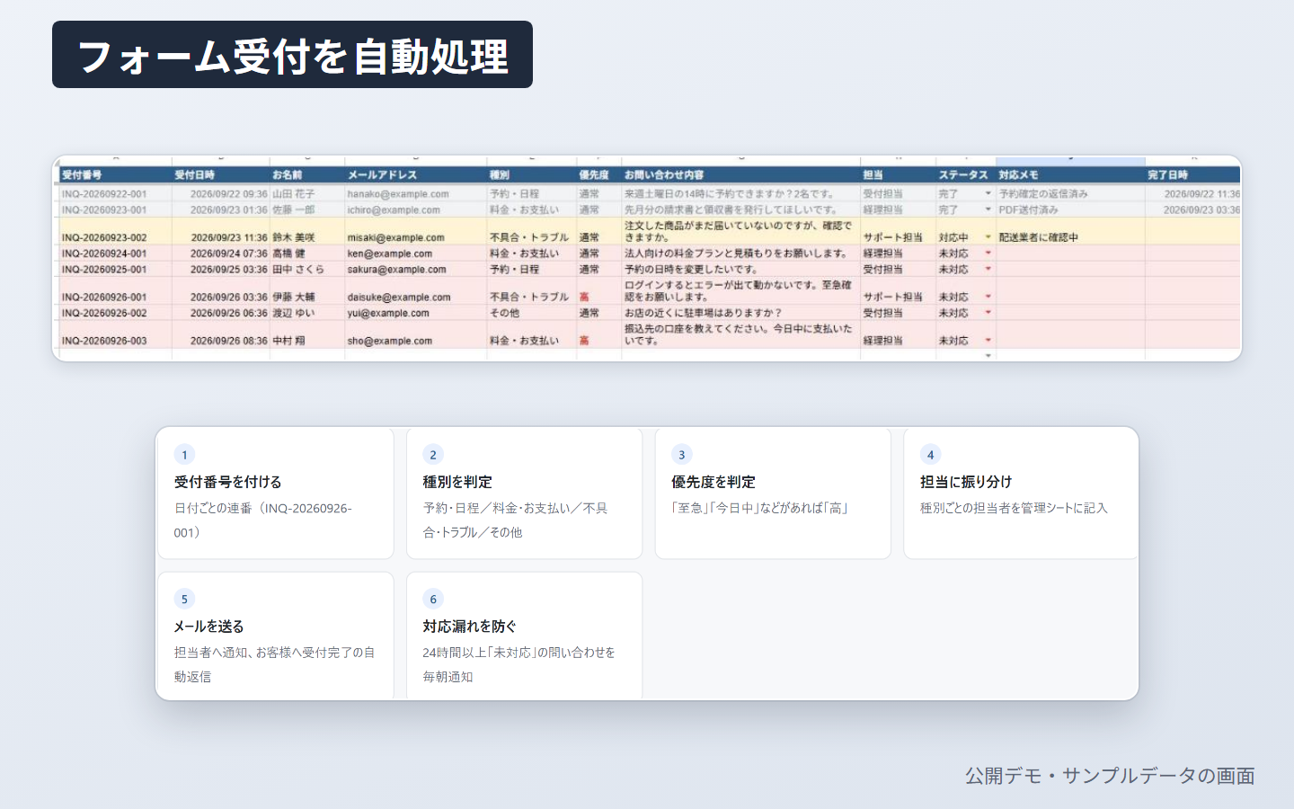This screenshot has height=809, width=1294.
Task: Click the 予約確定の返信済み memo cell
Action: (x=1070, y=193)
